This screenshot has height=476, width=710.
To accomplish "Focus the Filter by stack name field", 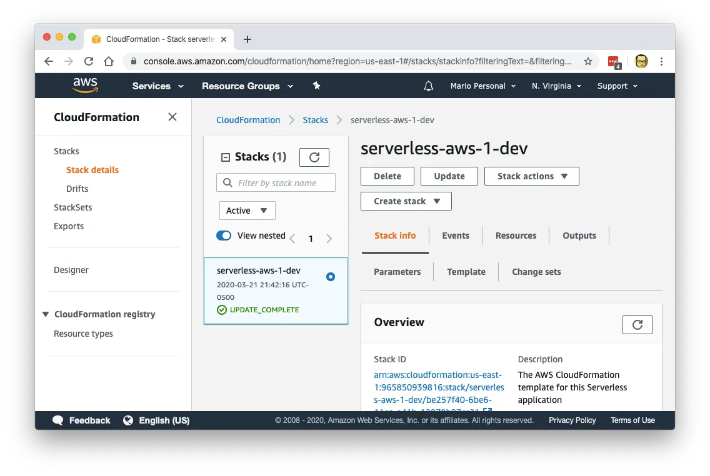I will click(276, 183).
